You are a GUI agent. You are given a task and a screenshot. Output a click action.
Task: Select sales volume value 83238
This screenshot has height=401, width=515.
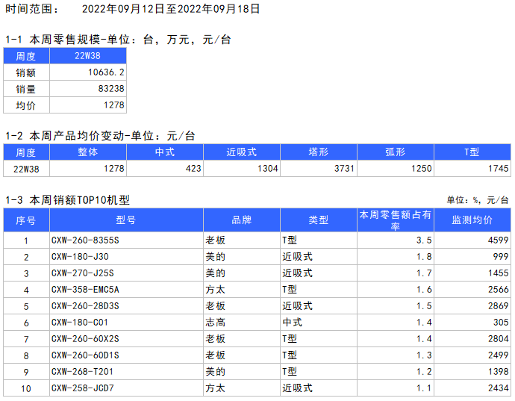[111, 89]
